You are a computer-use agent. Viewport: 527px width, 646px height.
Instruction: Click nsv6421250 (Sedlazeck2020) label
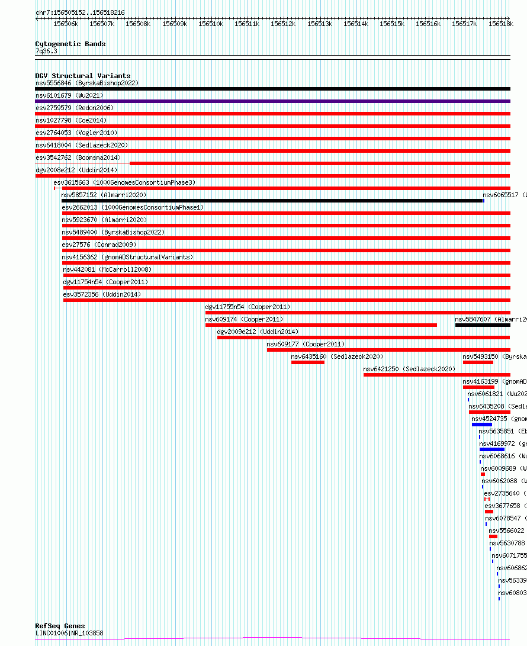point(409,369)
